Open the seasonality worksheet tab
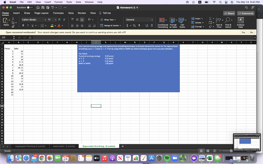 (x=63, y=146)
